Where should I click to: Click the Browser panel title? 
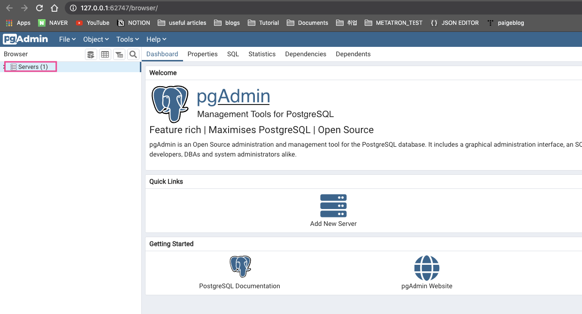[x=16, y=54]
